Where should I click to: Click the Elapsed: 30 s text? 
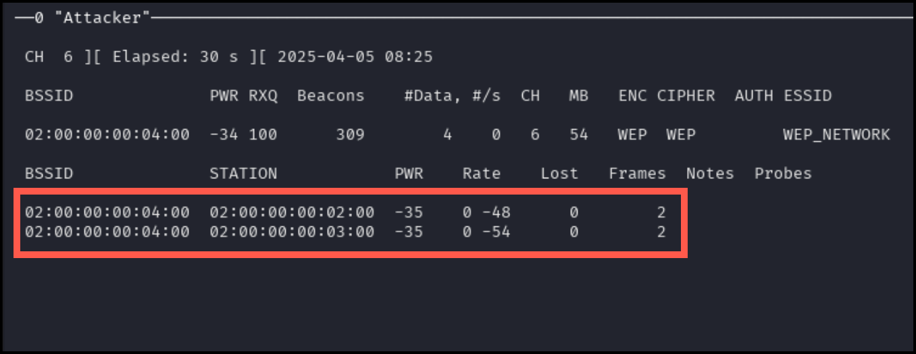coord(175,57)
